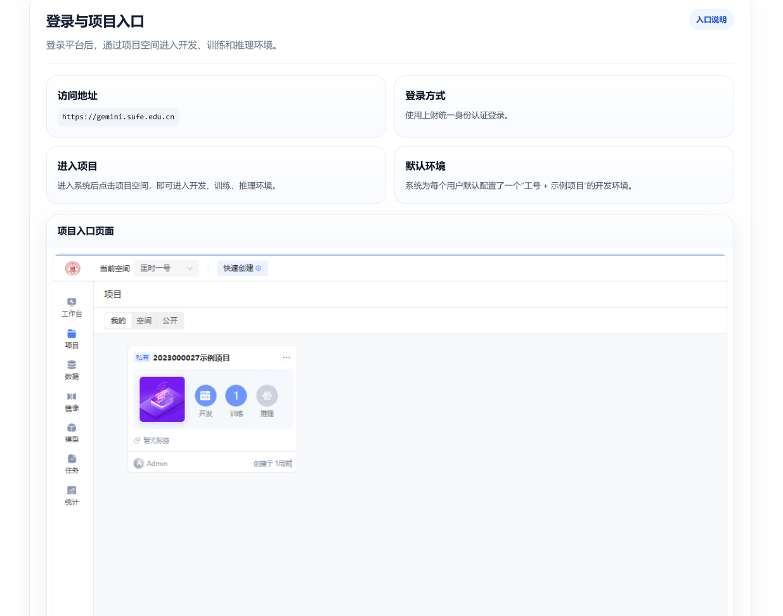Click the 进入项目 card title
Viewport: 783px width, 616px height.
77,166
